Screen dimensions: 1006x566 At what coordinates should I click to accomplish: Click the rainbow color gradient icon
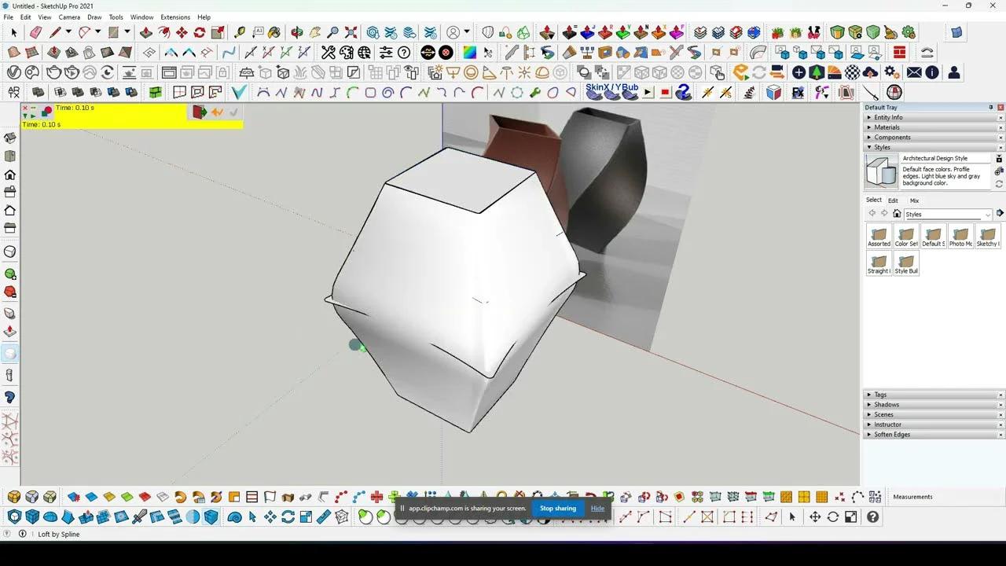[x=469, y=53]
